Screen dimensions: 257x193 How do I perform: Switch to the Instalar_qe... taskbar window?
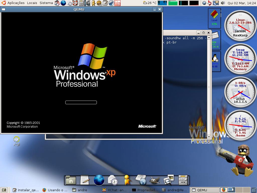26,190
